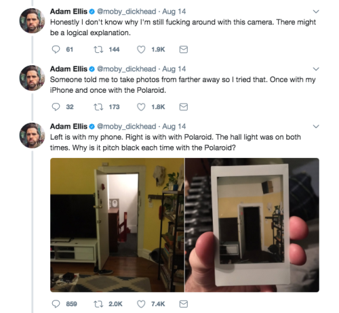Like the tweet with 1.9K likes
The height and width of the screenshot is (313, 339).
(x=141, y=49)
